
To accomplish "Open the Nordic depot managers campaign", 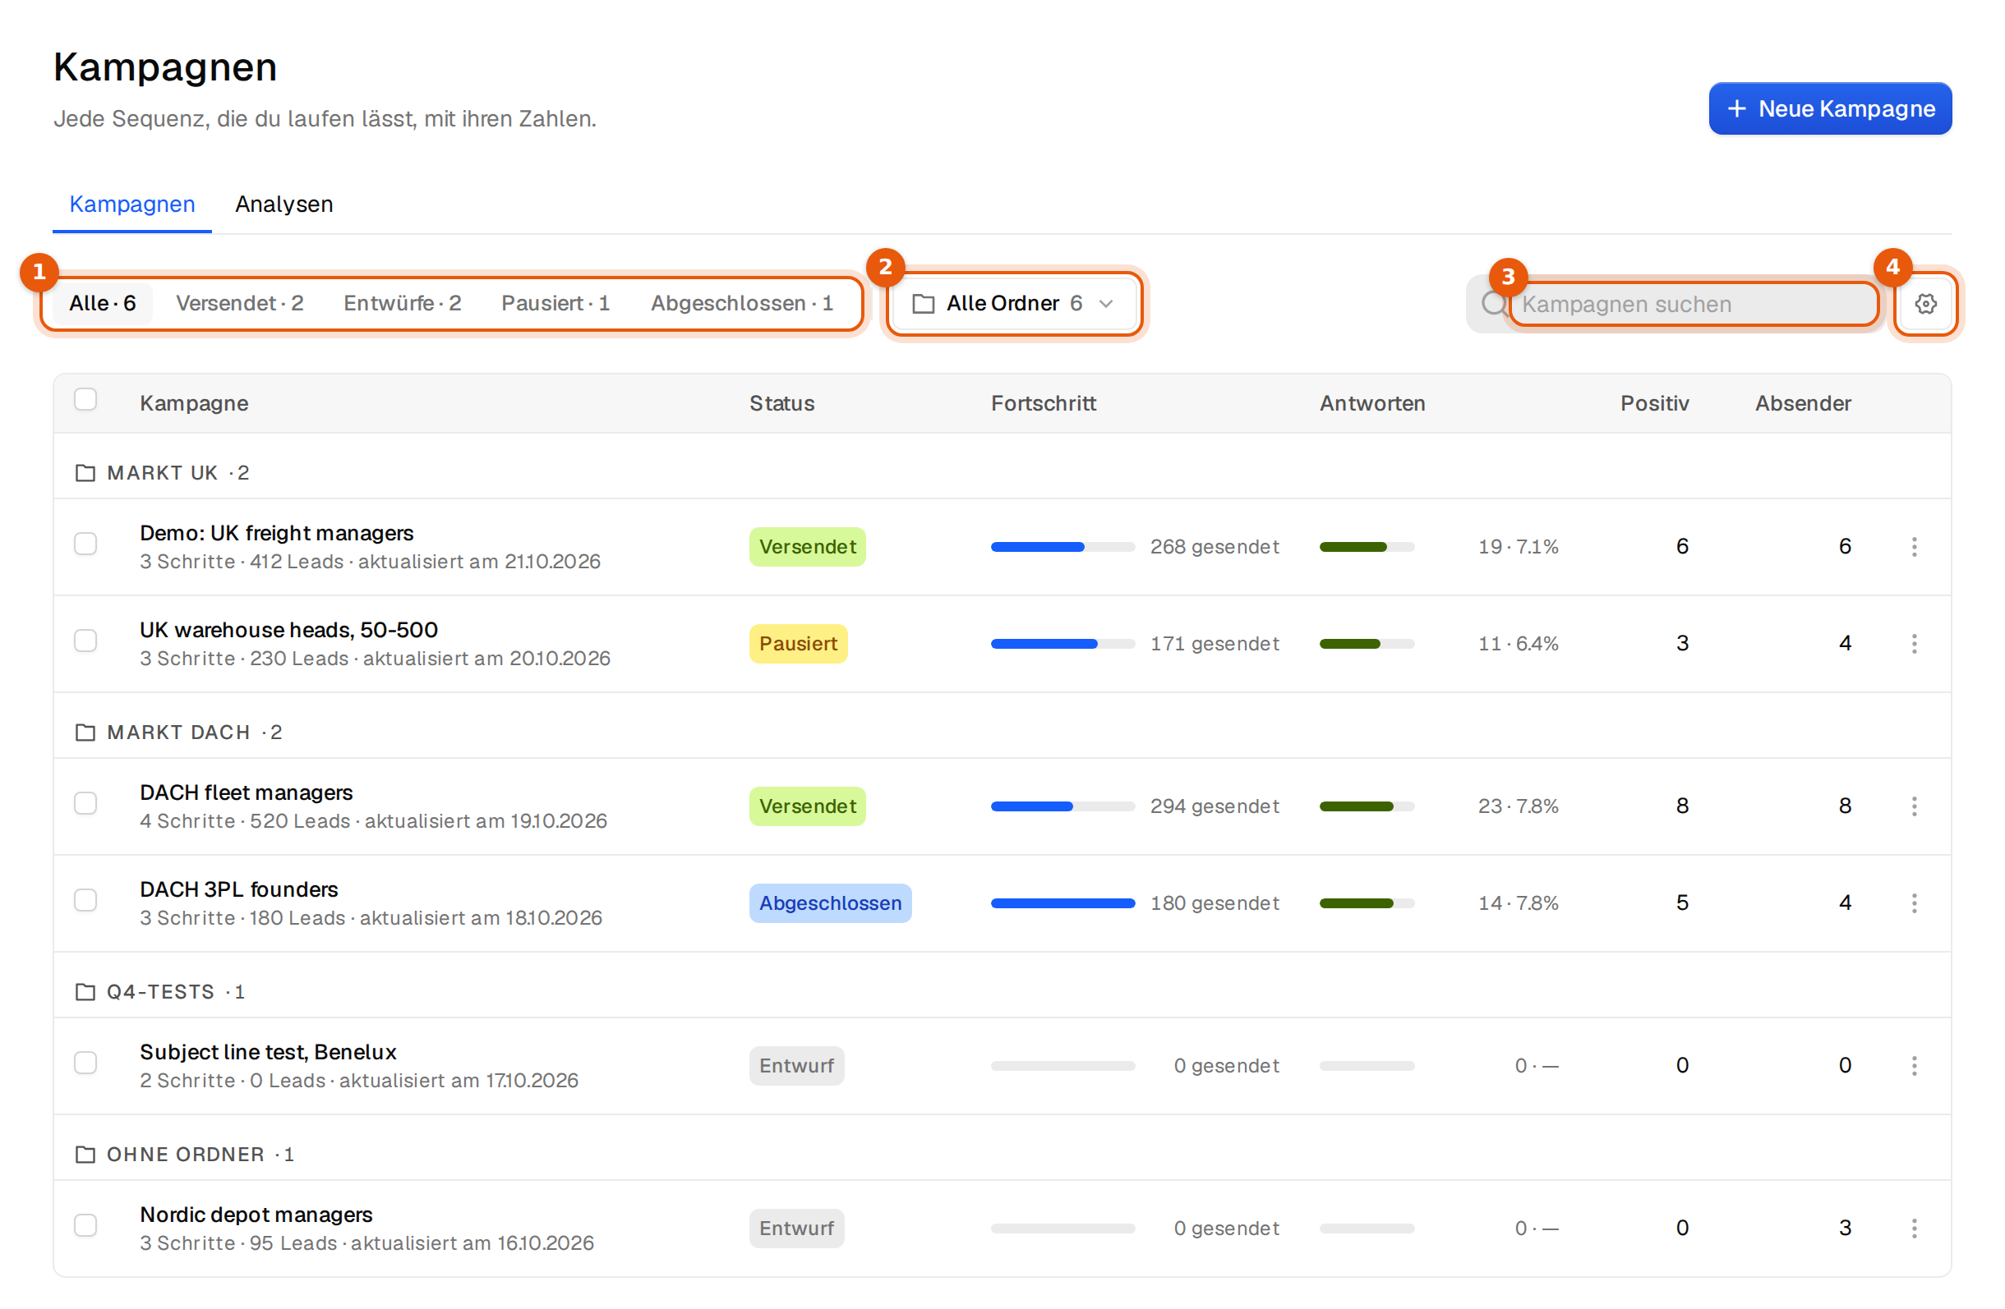I will 256,1214.
